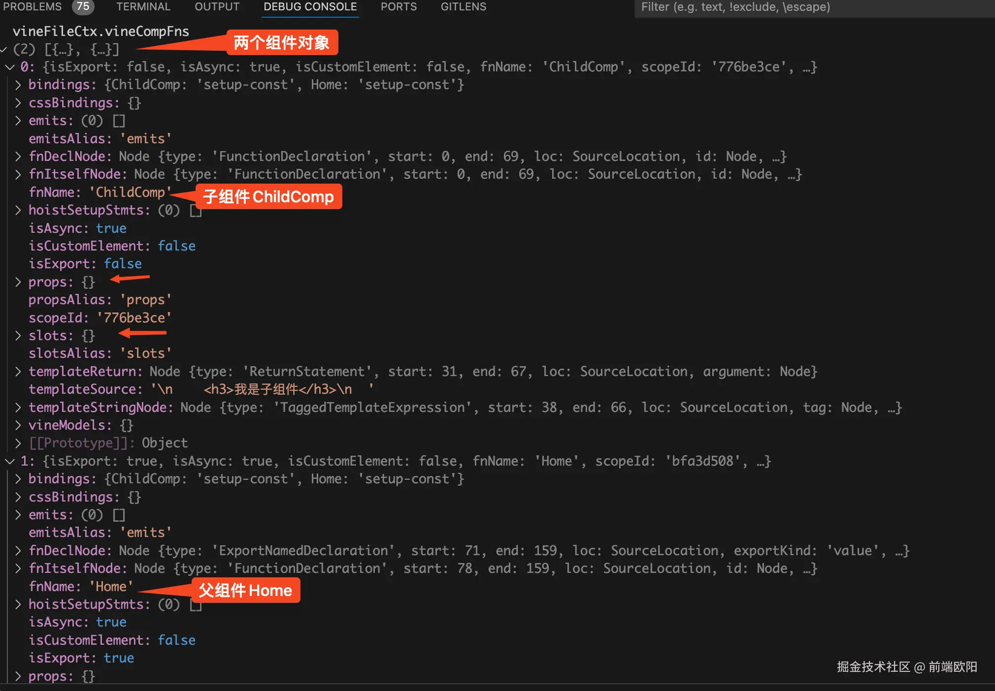The width and height of the screenshot is (995, 691).
Task: Switch to the GITLENS tab
Action: pos(463,7)
